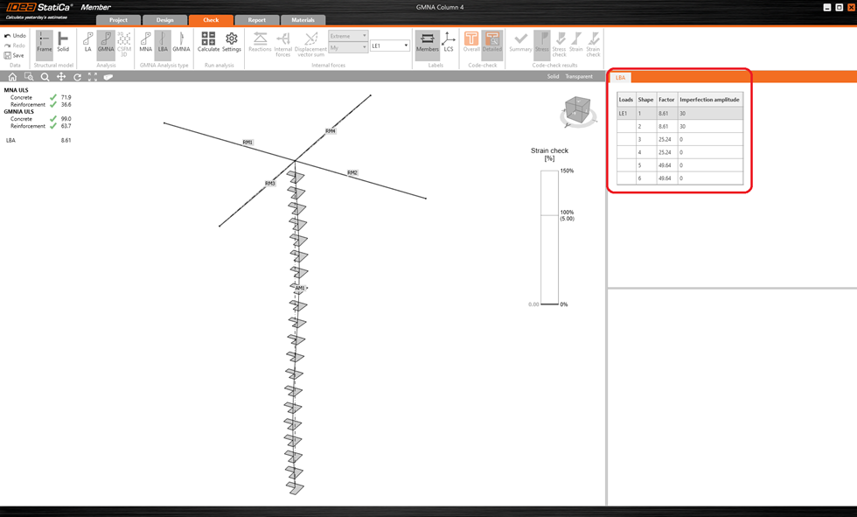Open analysis Settings with the gear icon
This screenshot has width=857, height=517.
pos(230,42)
